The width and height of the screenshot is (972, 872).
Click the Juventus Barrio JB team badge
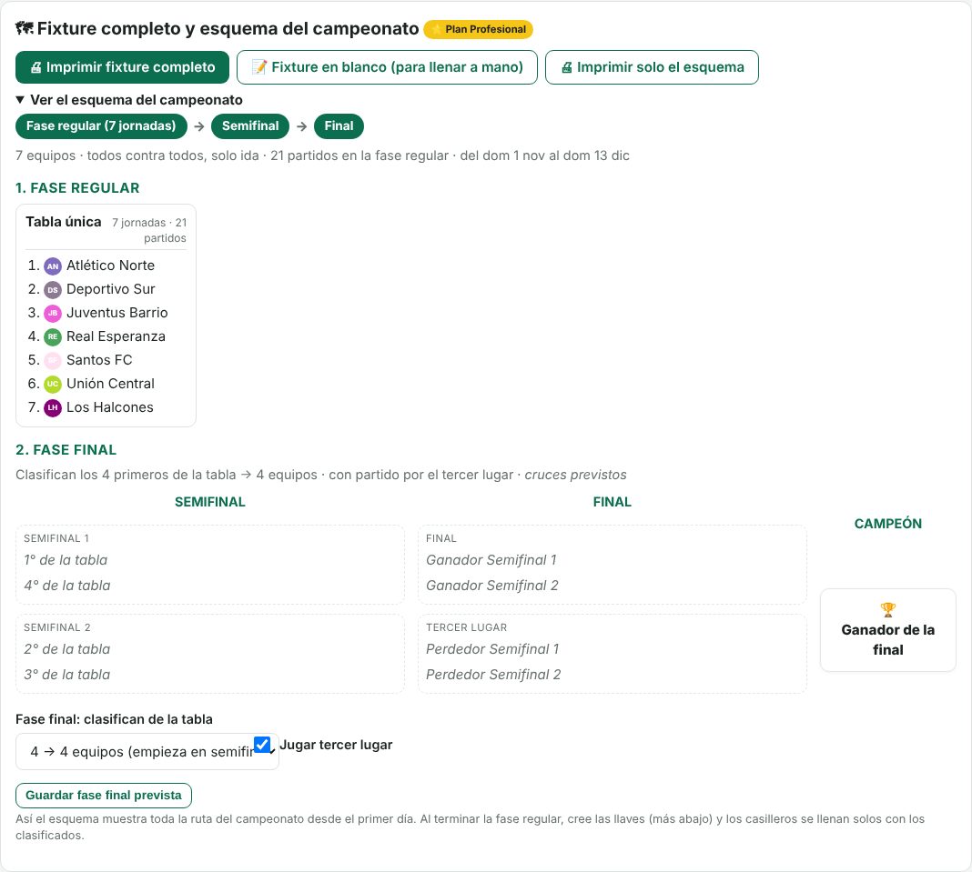click(53, 314)
